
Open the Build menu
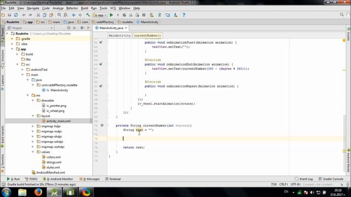click(x=84, y=8)
